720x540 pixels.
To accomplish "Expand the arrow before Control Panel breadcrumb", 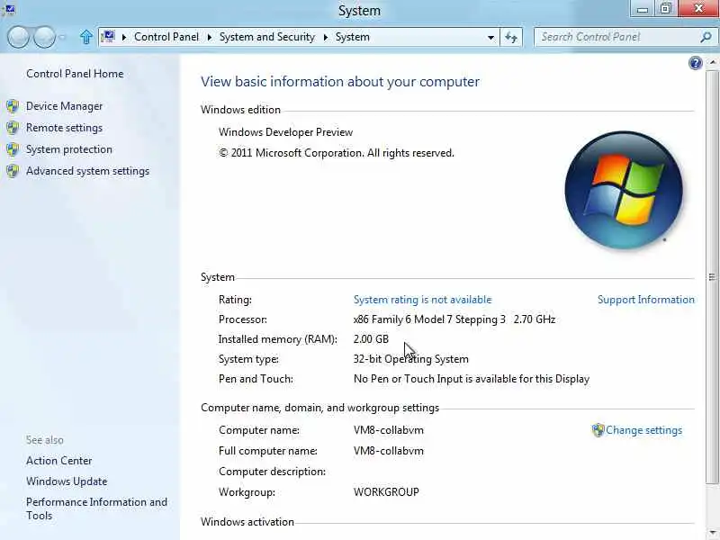I will (123, 37).
